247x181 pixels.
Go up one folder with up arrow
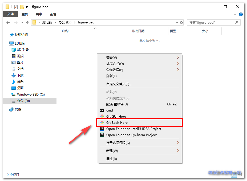tap(28, 23)
